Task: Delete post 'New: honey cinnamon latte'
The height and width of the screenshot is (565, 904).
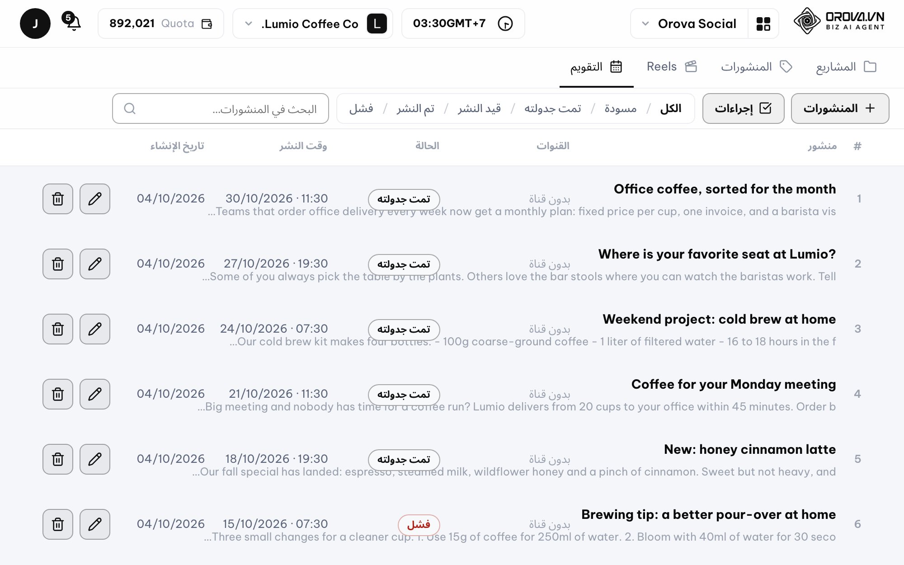Action: (x=58, y=459)
